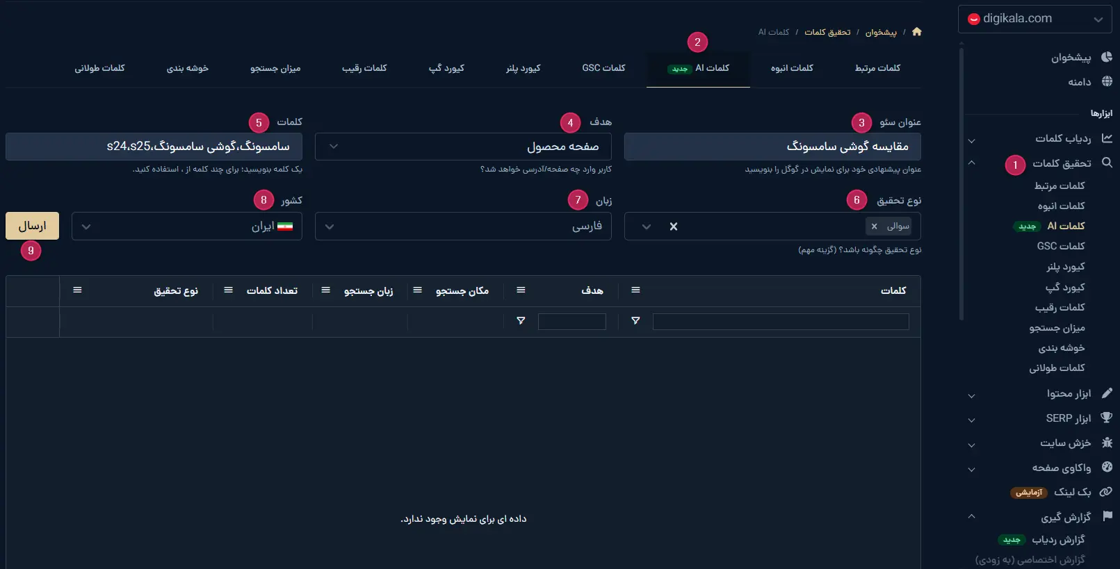Open کیورد پلنر in the sidebar
Image resolution: width=1120 pixels, height=569 pixels.
tap(1065, 267)
